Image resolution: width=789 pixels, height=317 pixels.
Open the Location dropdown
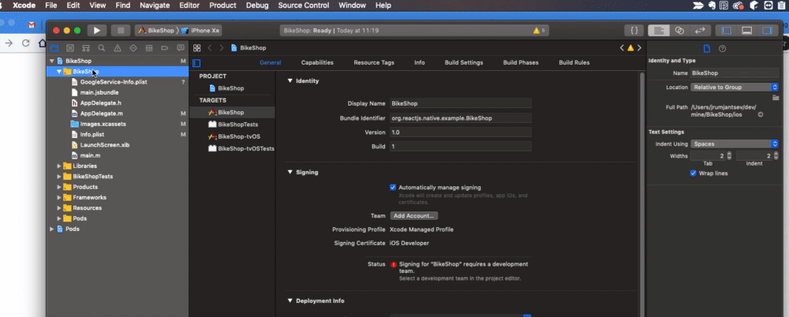point(734,87)
